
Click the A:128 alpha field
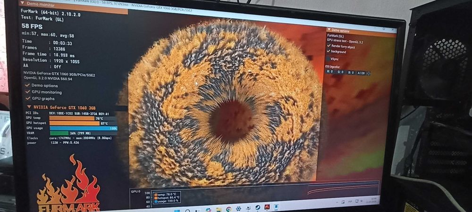361,73
